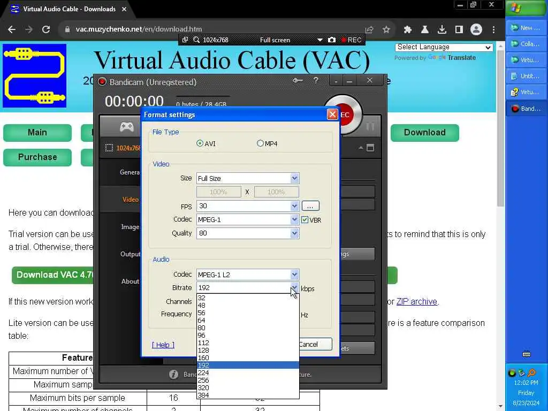
Task: Choose 32 kbps in bitrate list
Action: coord(248,298)
